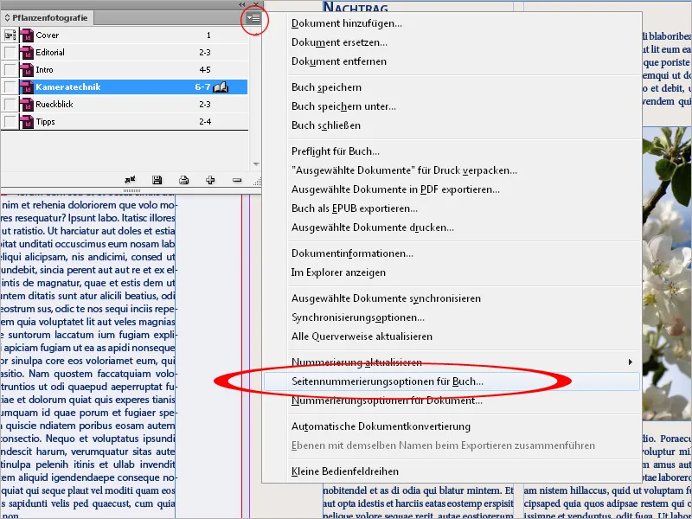Open Seitennummerierungsoptionen für Buch...
Image resolution: width=692 pixels, height=519 pixels.
(x=388, y=381)
